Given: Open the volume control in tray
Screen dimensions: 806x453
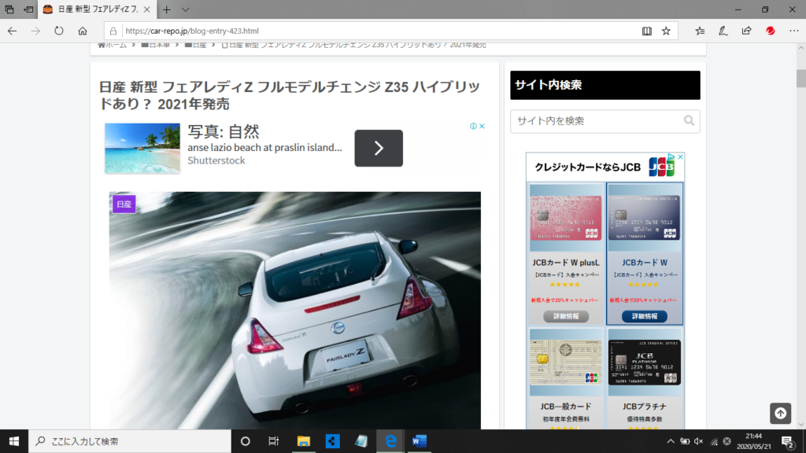Looking at the screenshot, I should pos(699,441).
